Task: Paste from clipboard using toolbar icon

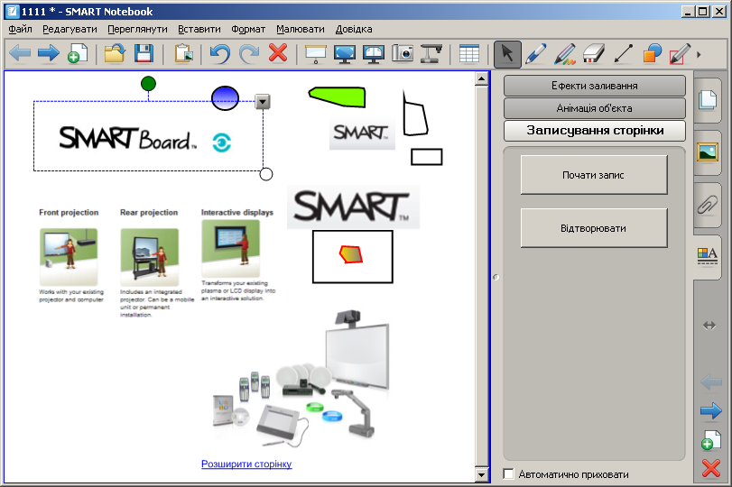Action: pyautogui.click(x=183, y=53)
